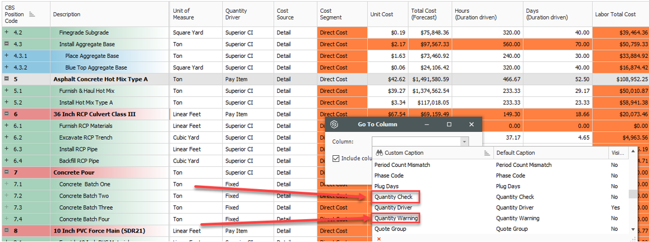Expand row 4.2 Finegrade Subgrade
This screenshot has height=242, width=649.
[7, 32]
